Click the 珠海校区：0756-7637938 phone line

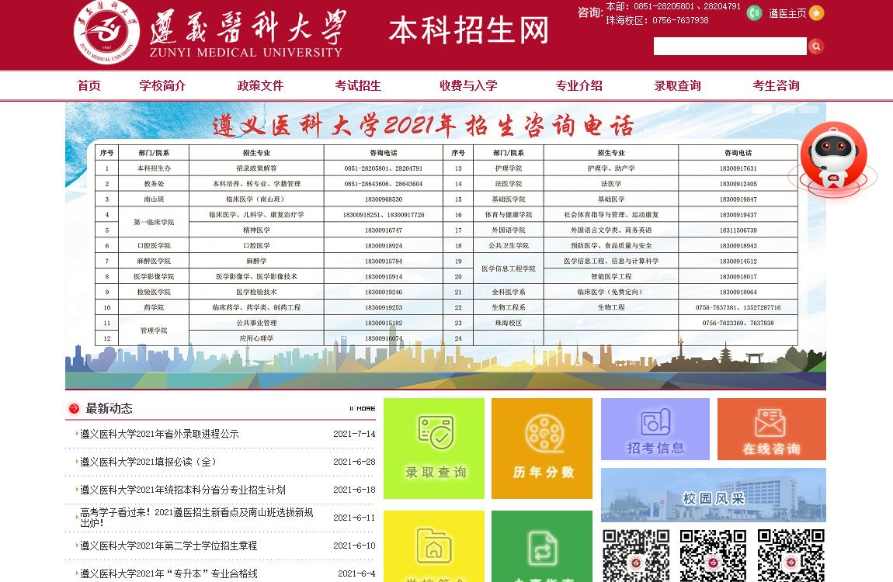click(657, 20)
